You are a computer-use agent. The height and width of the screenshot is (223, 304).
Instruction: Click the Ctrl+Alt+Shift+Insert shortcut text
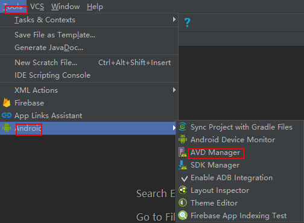tap(135, 63)
